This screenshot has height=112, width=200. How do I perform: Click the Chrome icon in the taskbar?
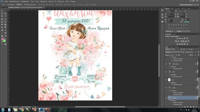(x=22, y=110)
